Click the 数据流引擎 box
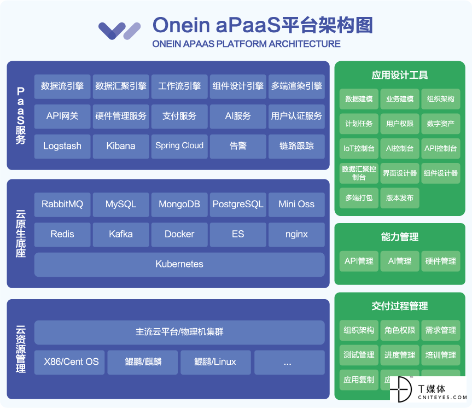 coord(62,86)
